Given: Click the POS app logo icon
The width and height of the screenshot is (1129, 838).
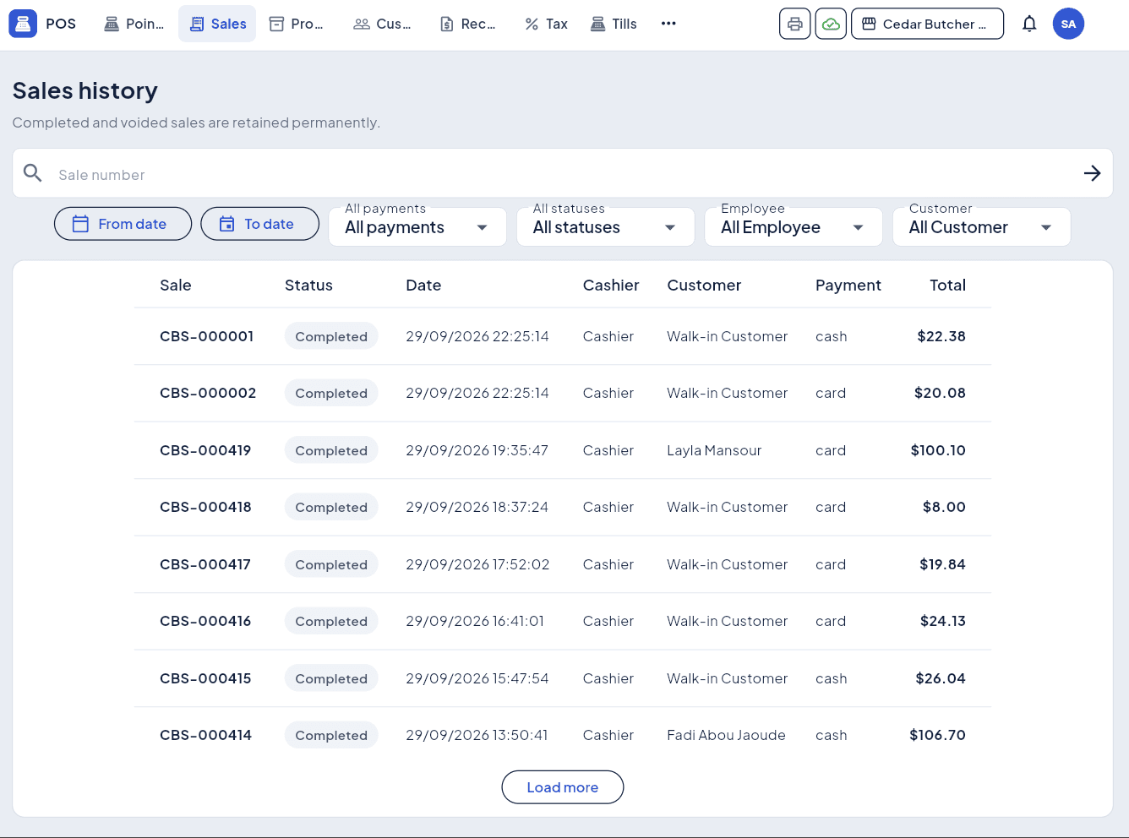Looking at the screenshot, I should click(x=23, y=24).
